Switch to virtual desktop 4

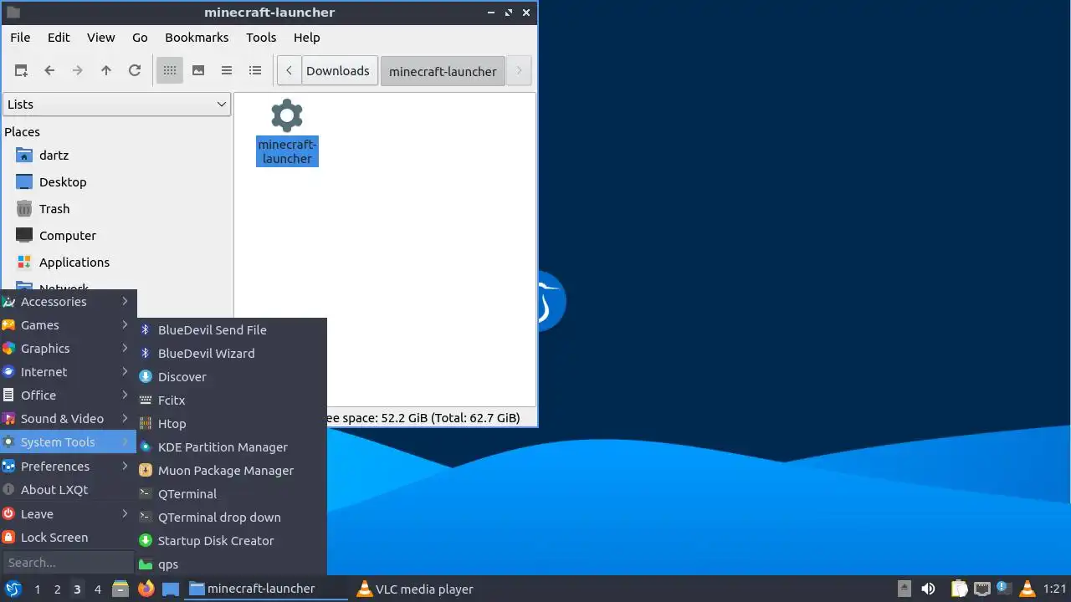pos(97,589)
